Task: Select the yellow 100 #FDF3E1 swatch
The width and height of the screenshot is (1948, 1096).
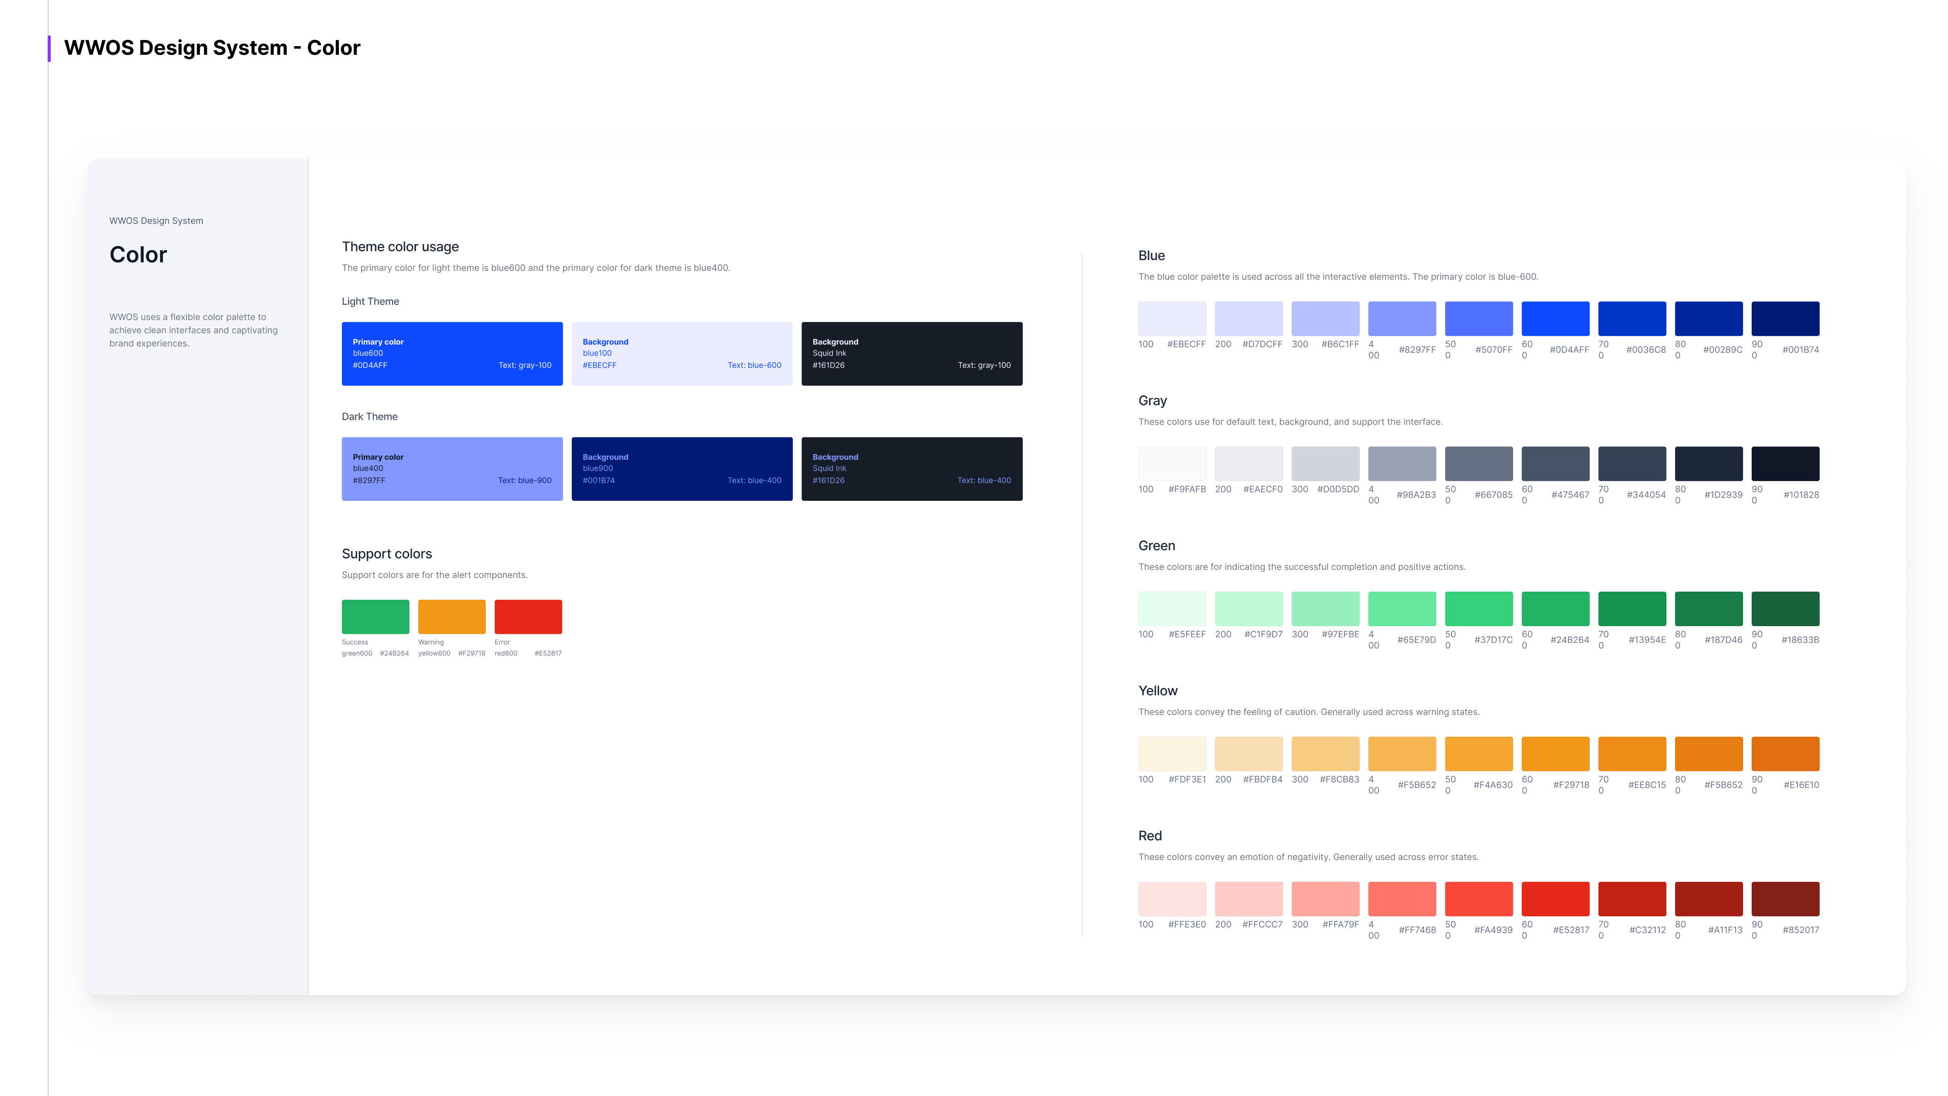Action: pyautogui.click(x=1171, y=753)
